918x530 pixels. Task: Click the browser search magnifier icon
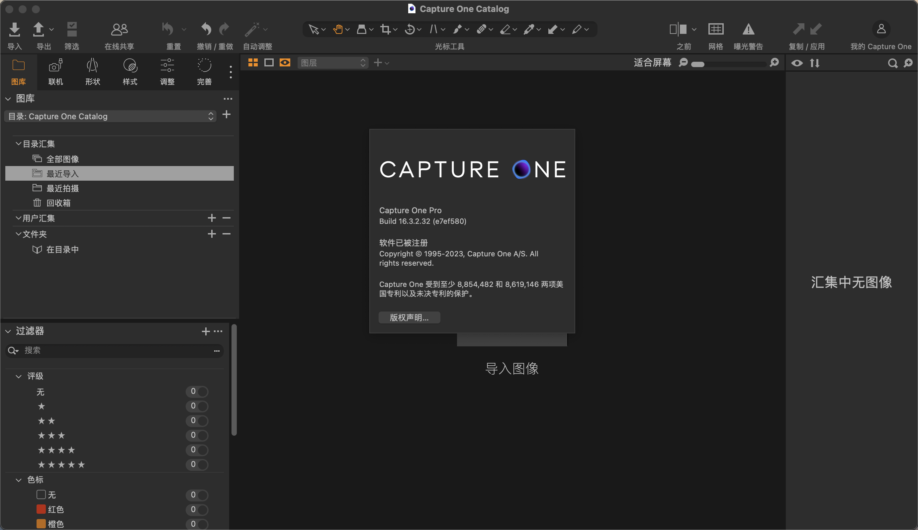tap(892, 63)
